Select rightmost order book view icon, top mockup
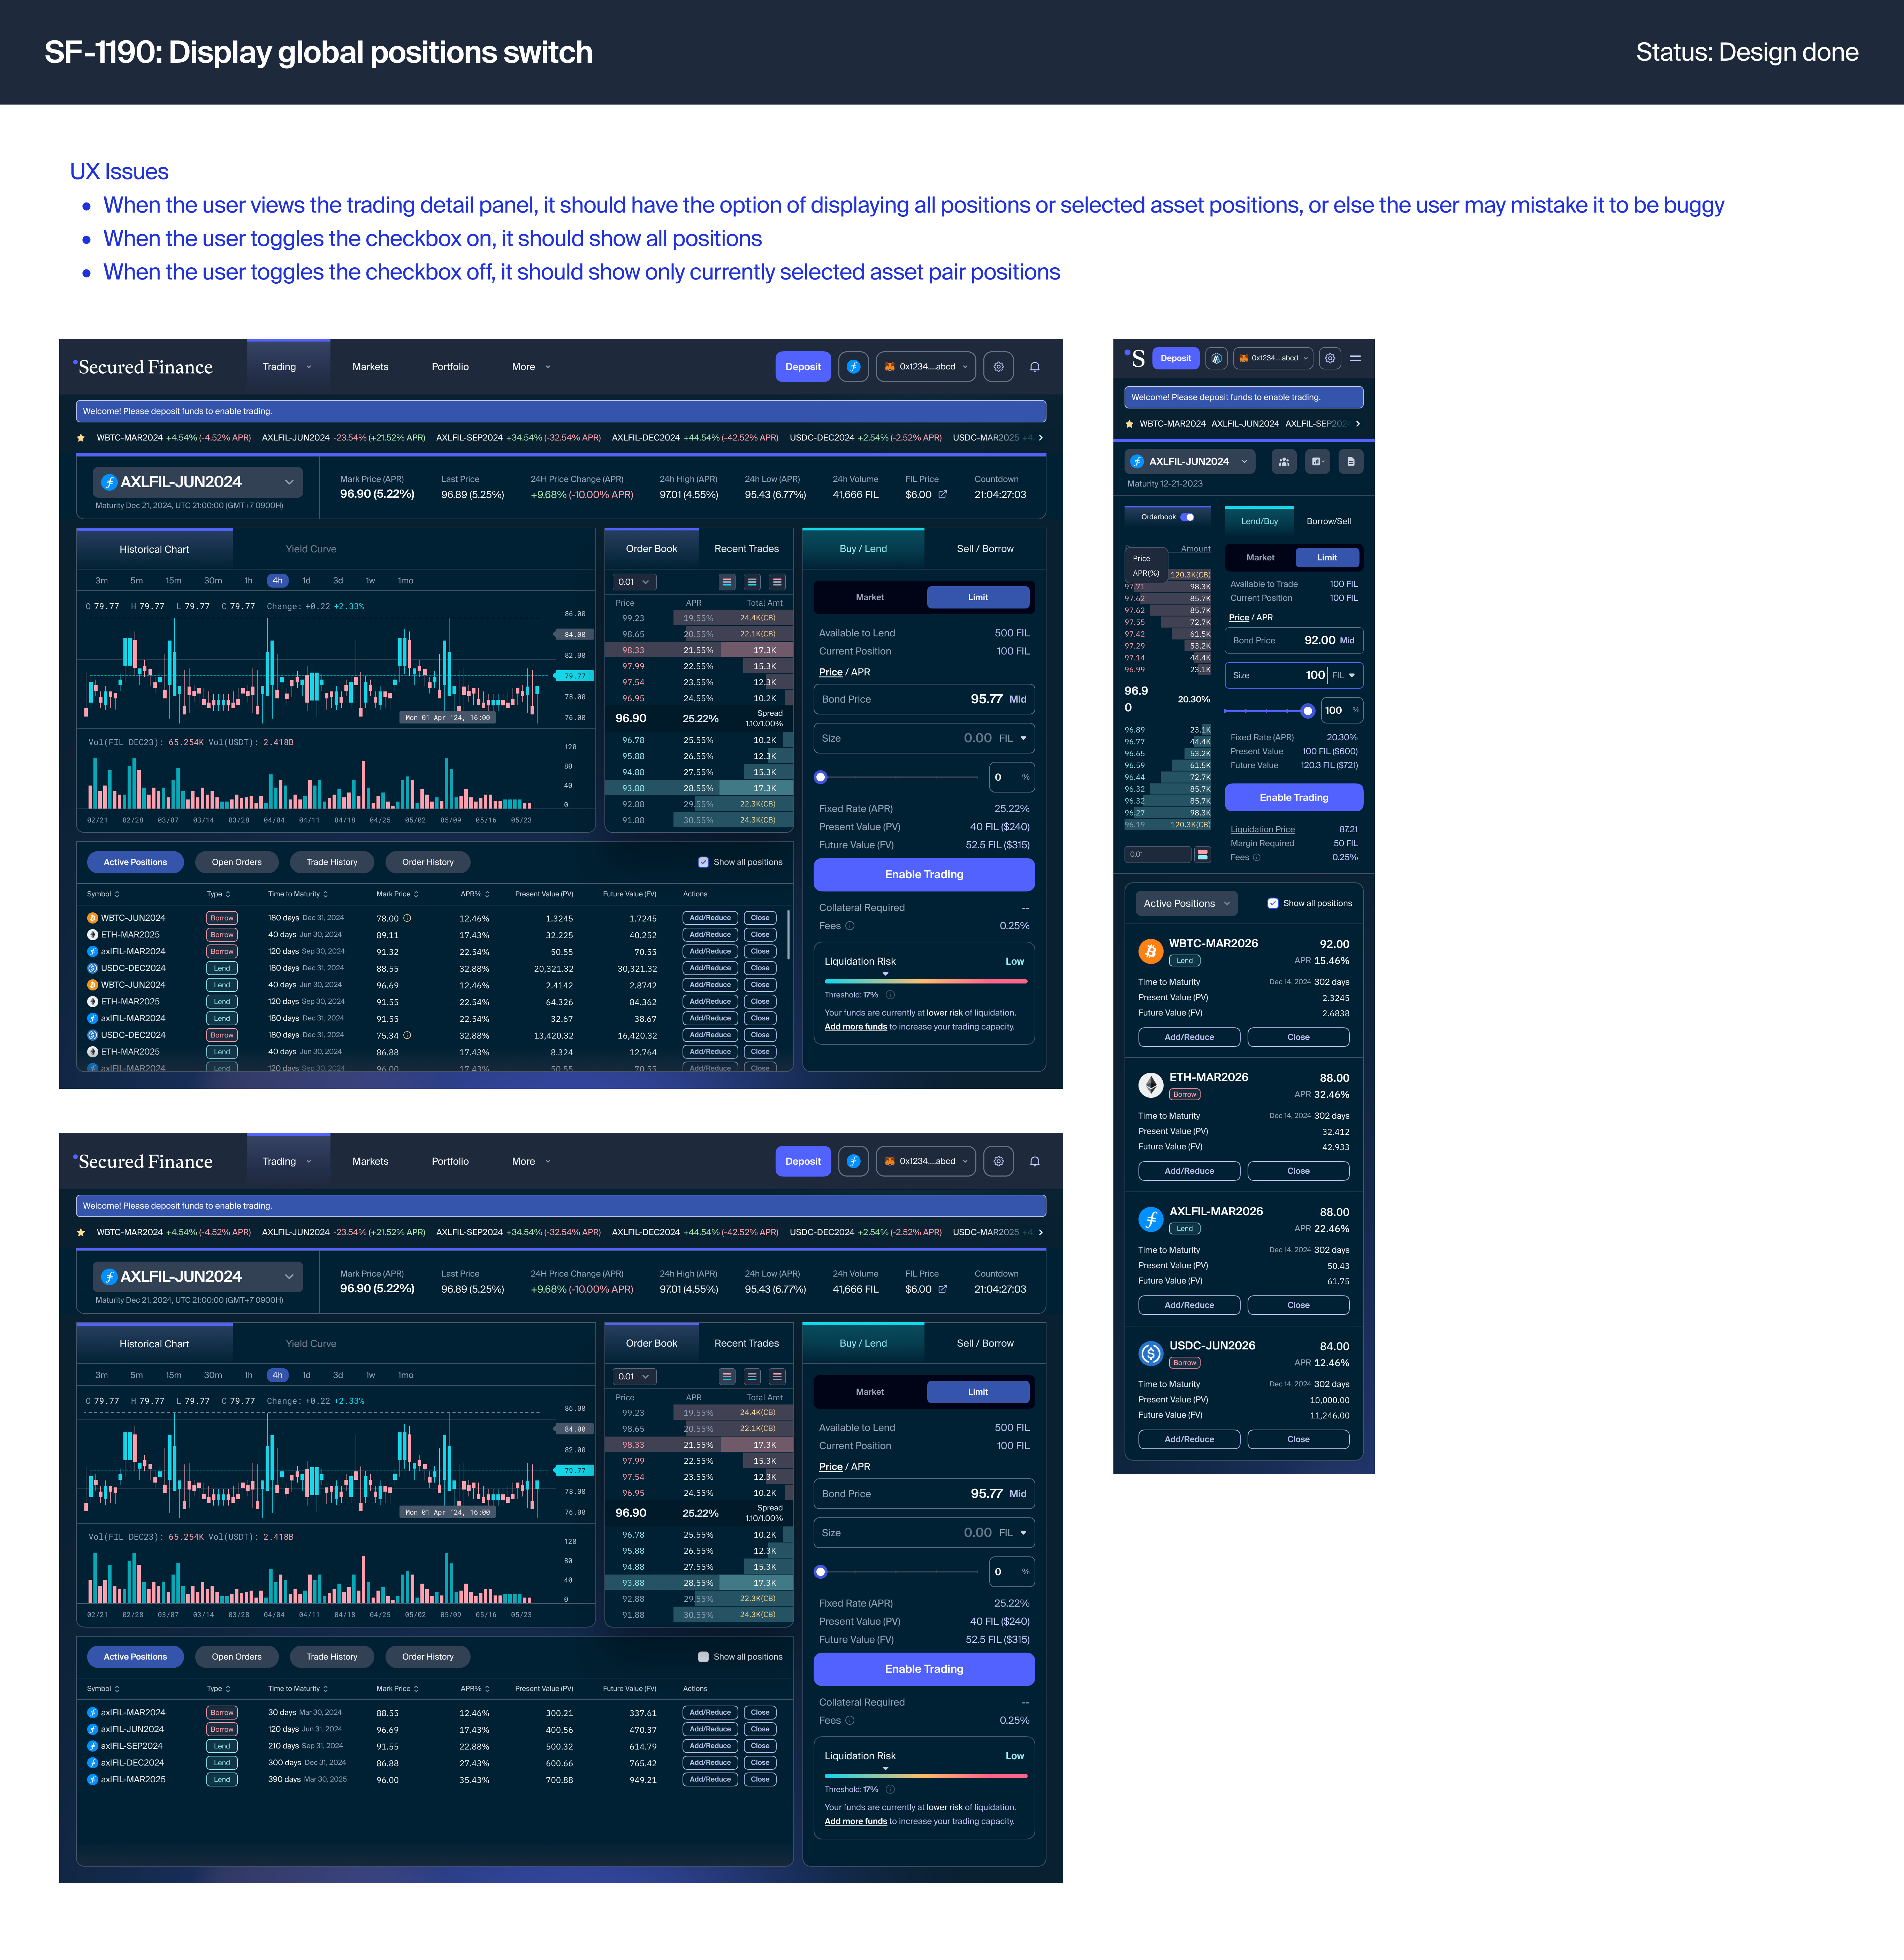This screenshot has height=1960, width=1904. (x=777, y=582)
